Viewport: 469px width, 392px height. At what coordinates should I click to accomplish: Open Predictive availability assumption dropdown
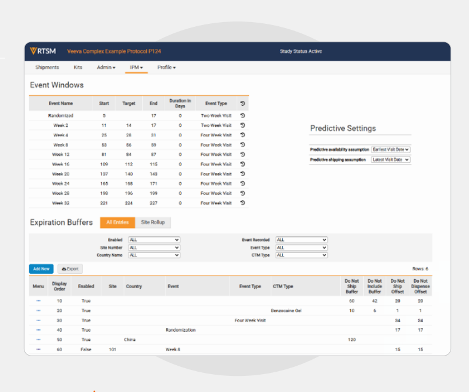click(x=391, y=150)
